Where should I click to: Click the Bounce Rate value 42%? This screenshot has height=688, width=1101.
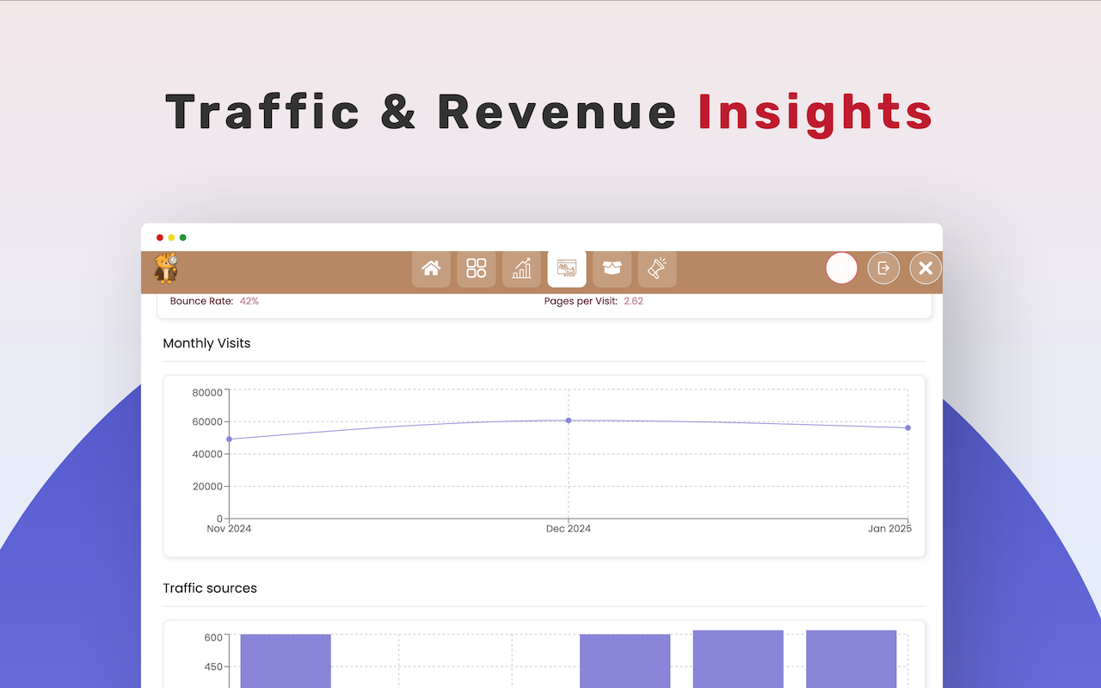coord(249,301)
